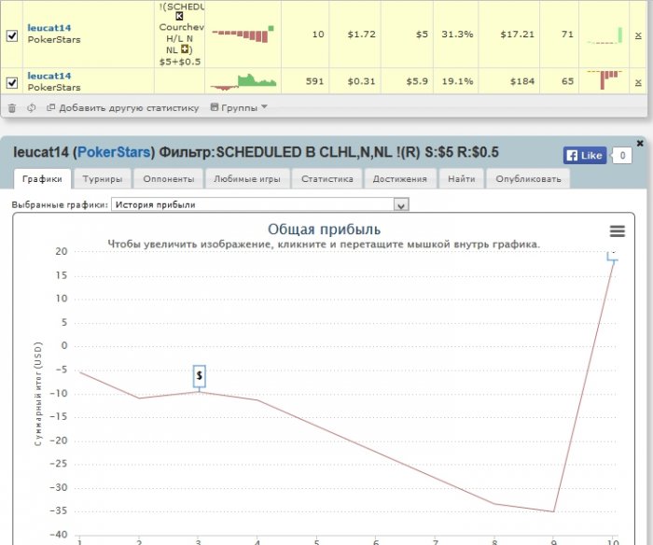This screenshot has height=545, width=653.
Task: Click the PokerStars link in the panel title
Action: [x=114, y=152]
